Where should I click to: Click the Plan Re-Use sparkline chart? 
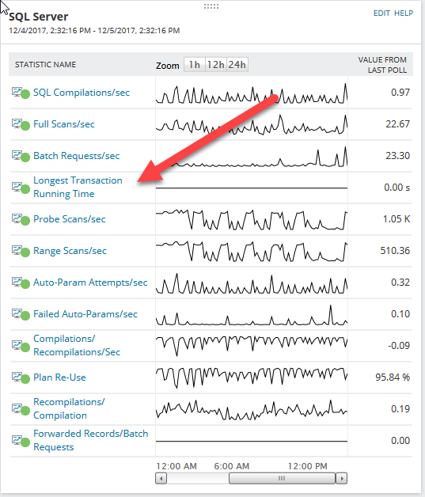252,377
